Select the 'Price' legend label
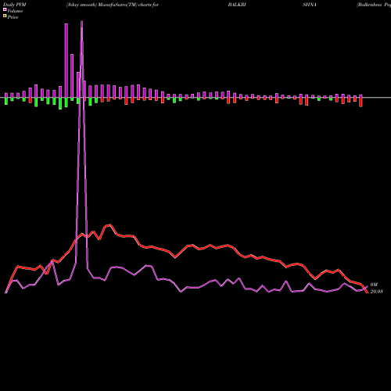This screenshot has height=391, width=391. coord(13,17)
